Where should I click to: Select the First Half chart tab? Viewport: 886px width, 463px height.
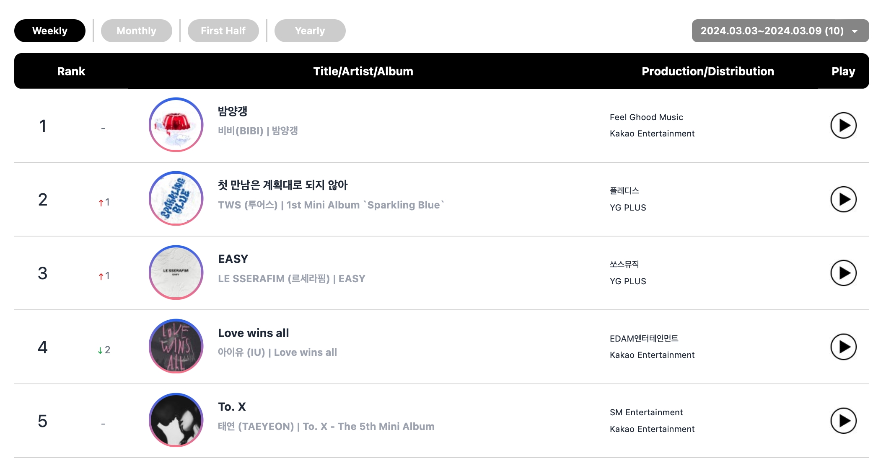(223, 31)
